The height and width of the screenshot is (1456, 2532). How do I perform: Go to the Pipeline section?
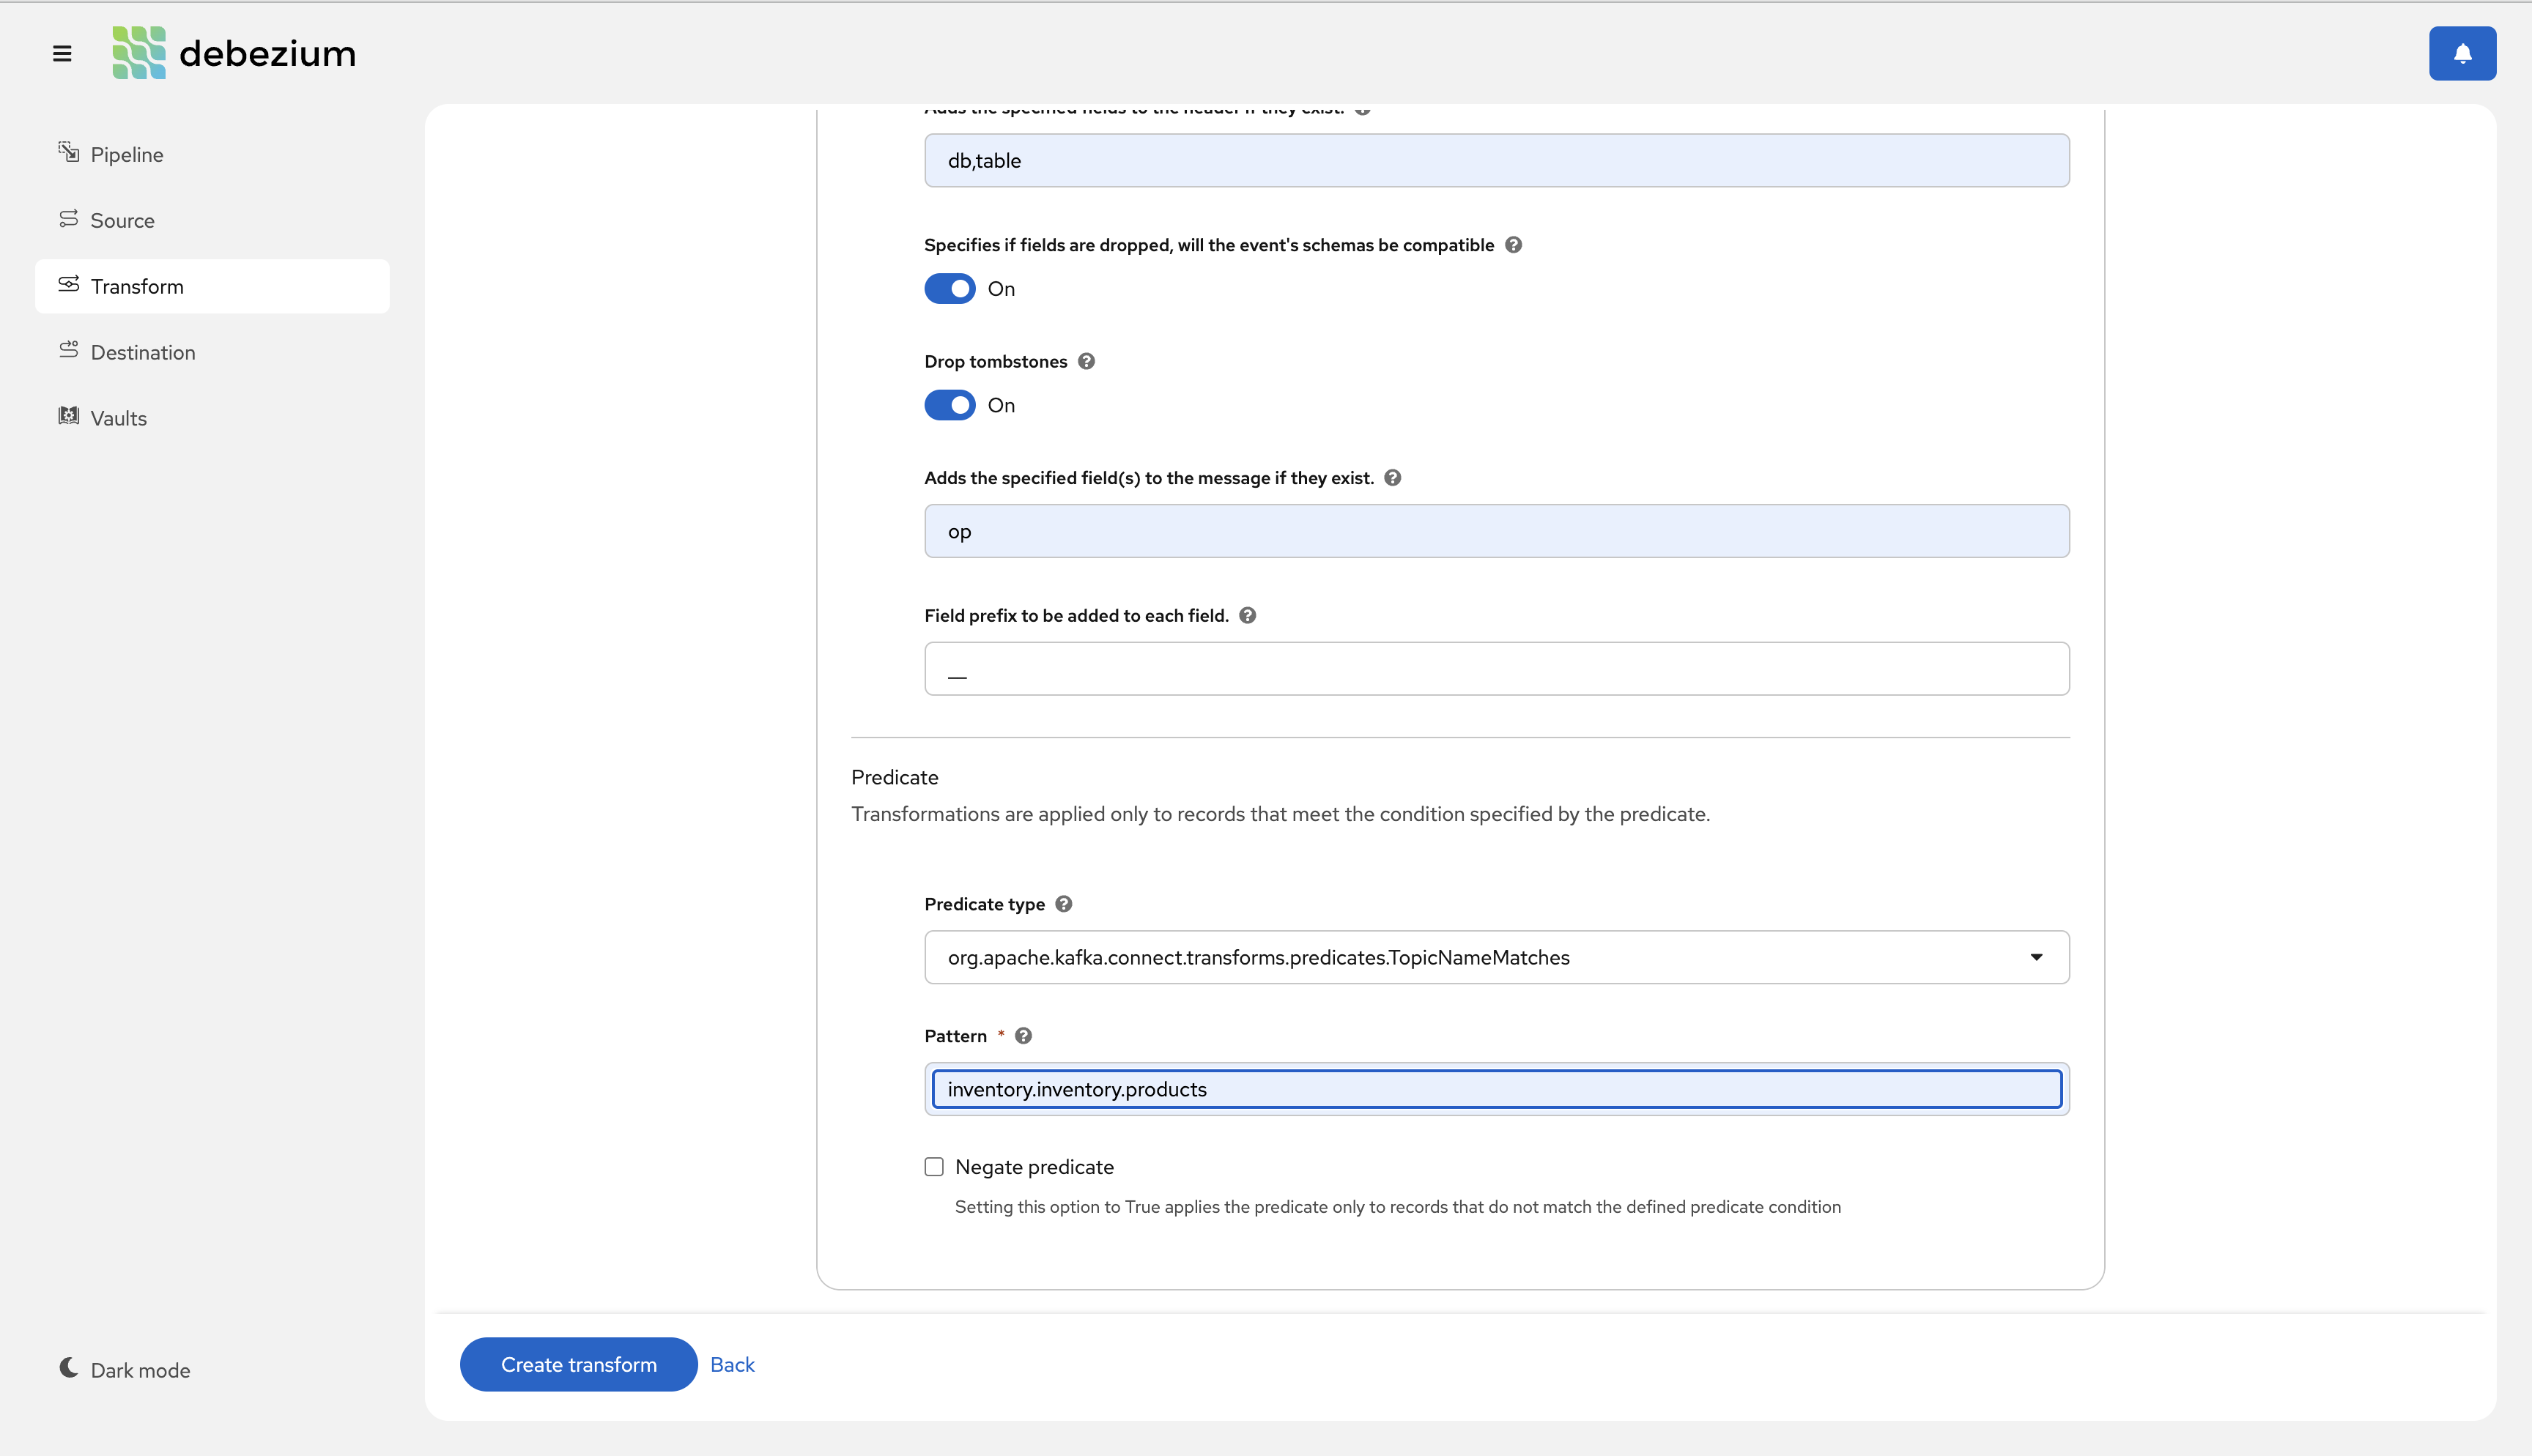point(126,154)
